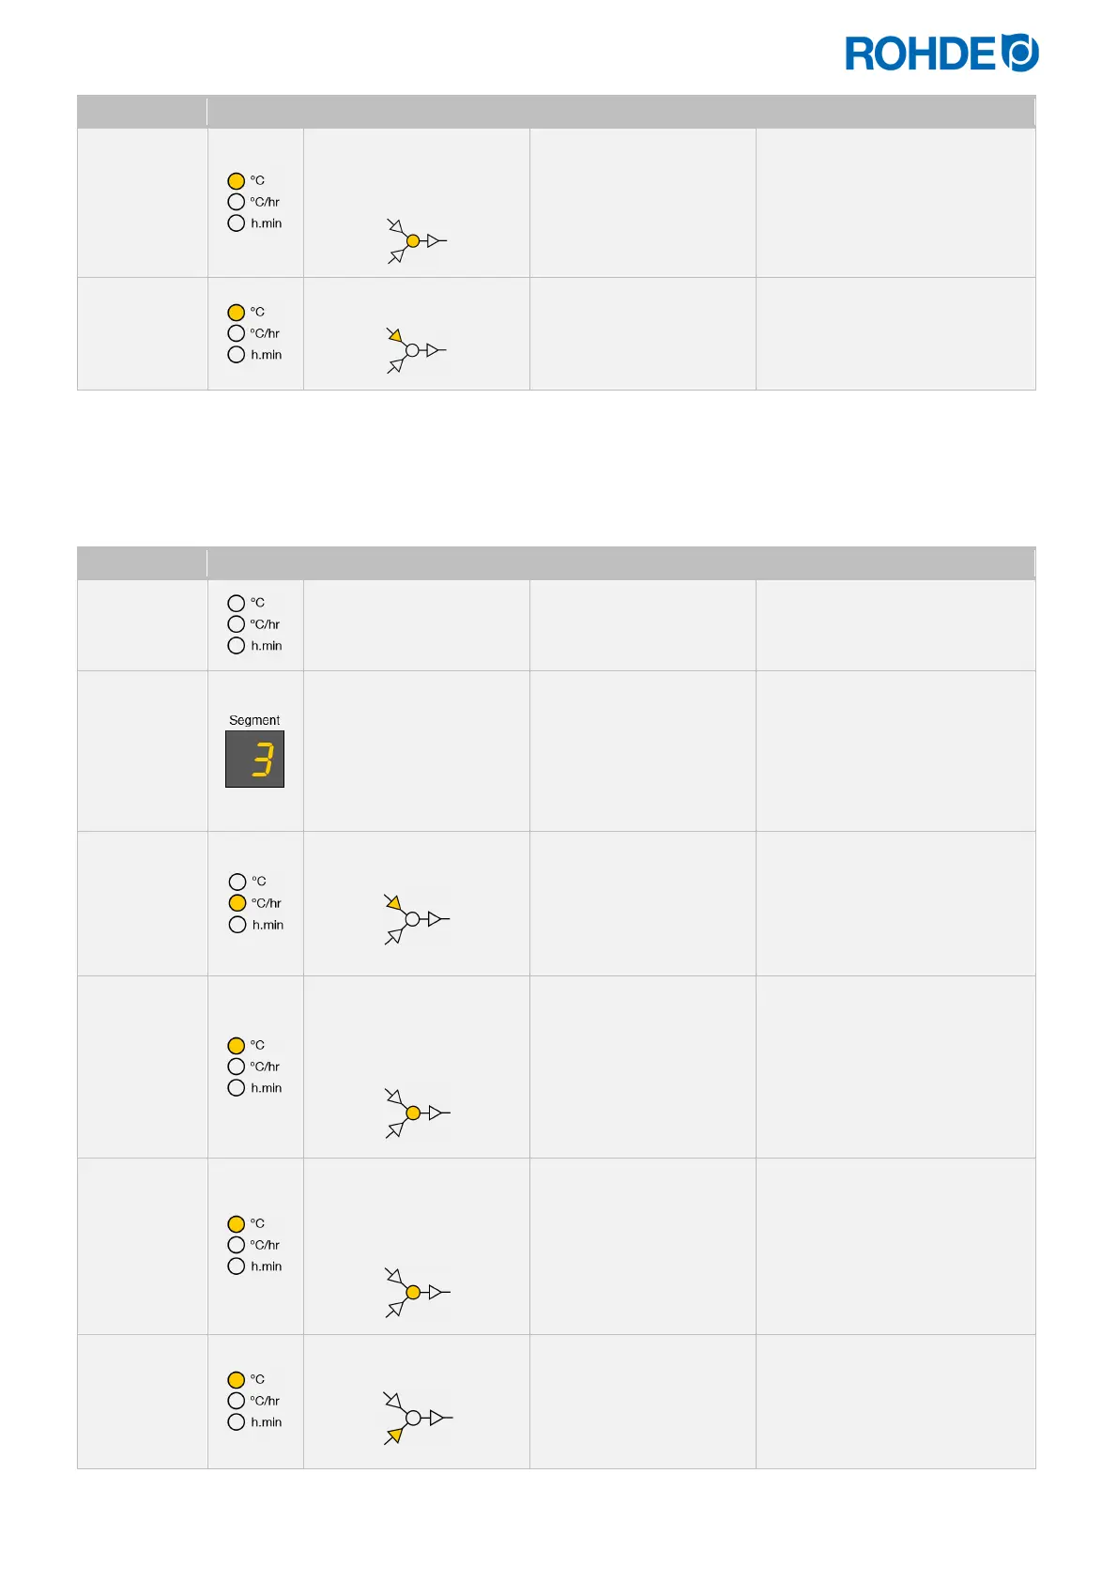Click the only unlit °C indicator circle
Image resolution: width=1117 pixels, height=1581 pixels.
click(x=236, y=603)
